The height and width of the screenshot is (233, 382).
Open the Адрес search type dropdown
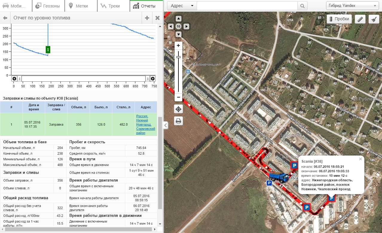[x=182, y=6]
